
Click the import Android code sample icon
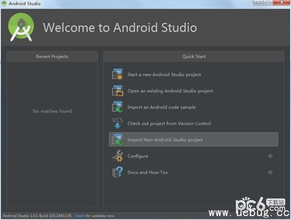click(117, 107)
